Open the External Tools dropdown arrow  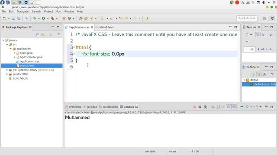coord(57,18)
